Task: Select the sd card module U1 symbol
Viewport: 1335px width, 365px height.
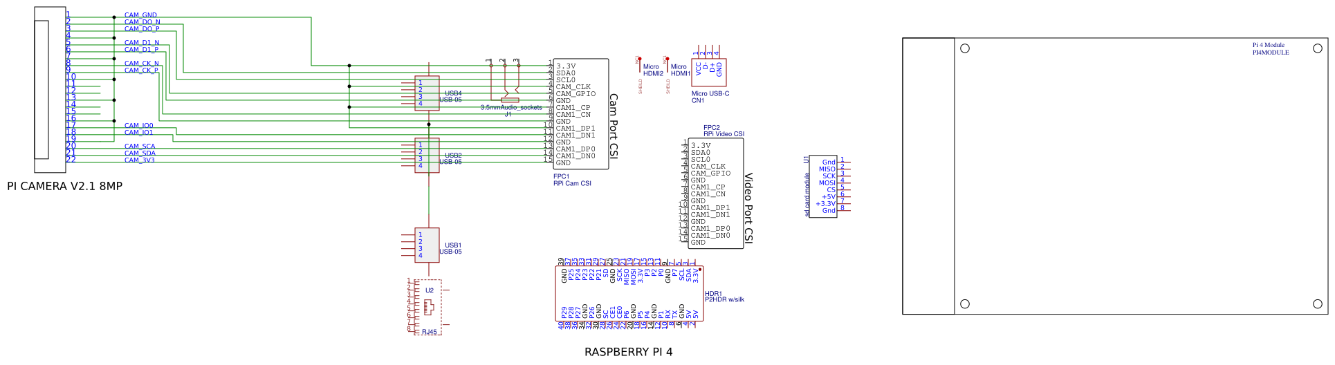Action: tap(823, 187)
